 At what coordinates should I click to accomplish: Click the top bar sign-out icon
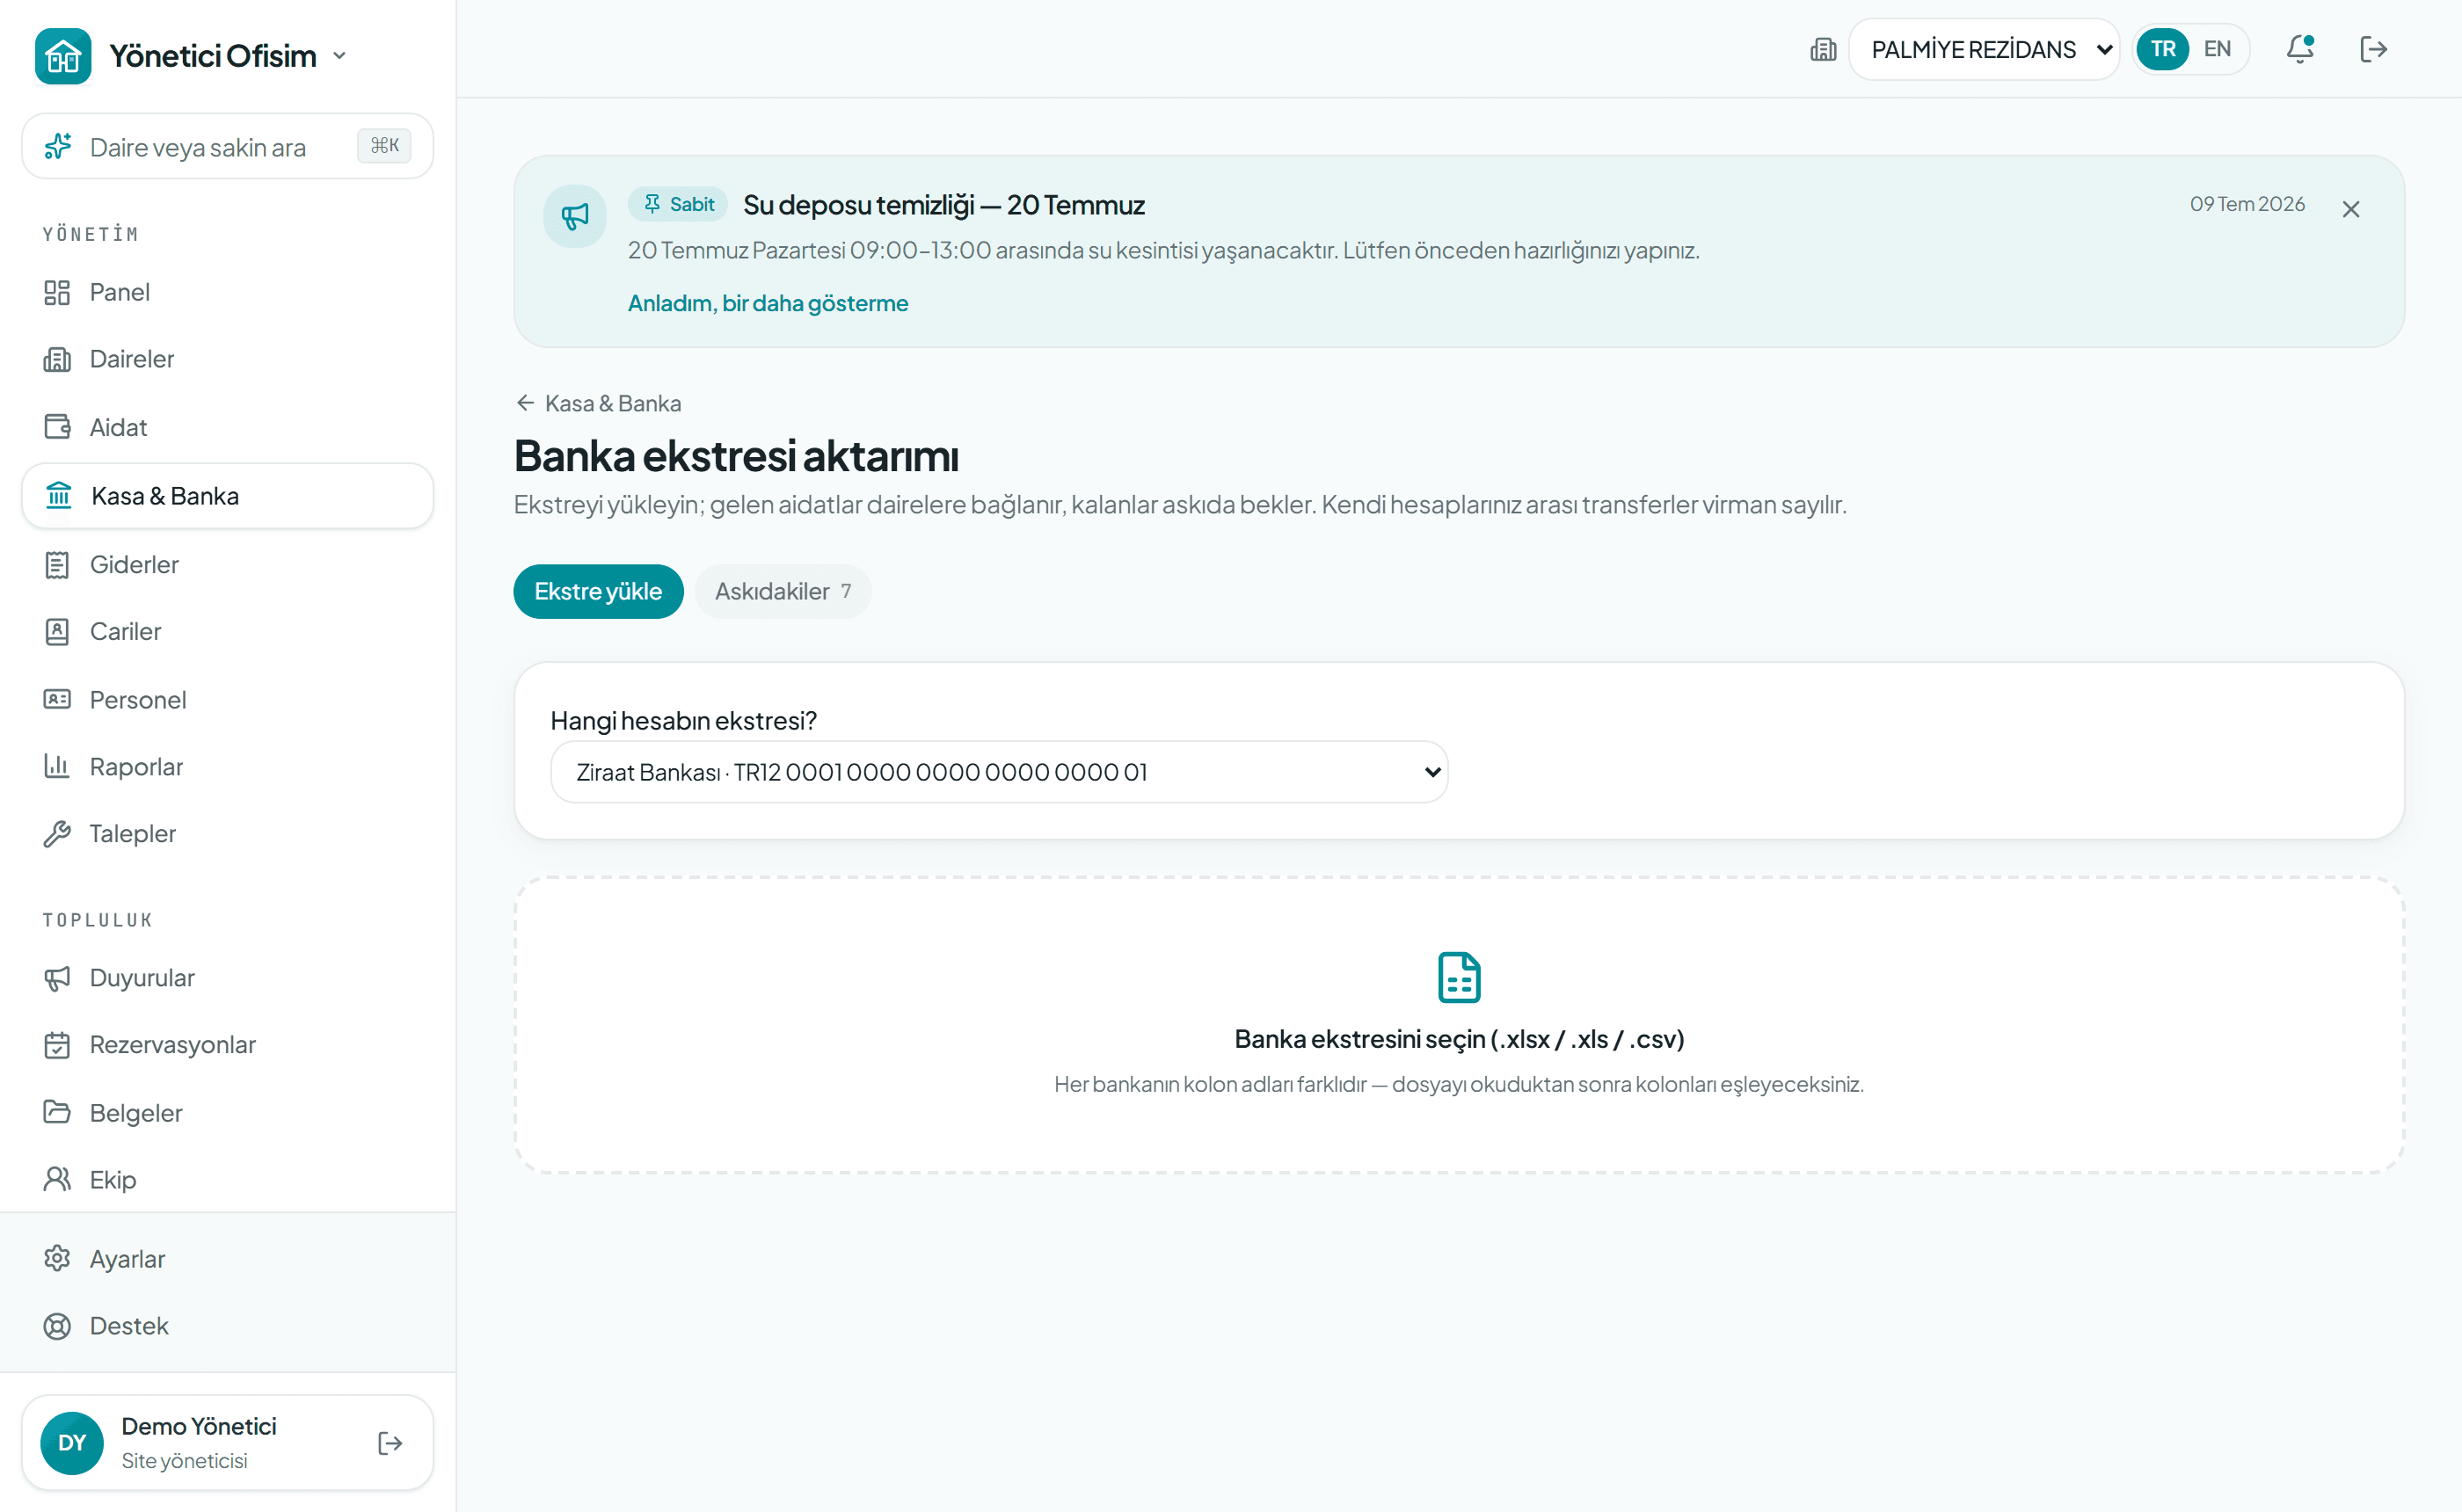(2372, 49)
